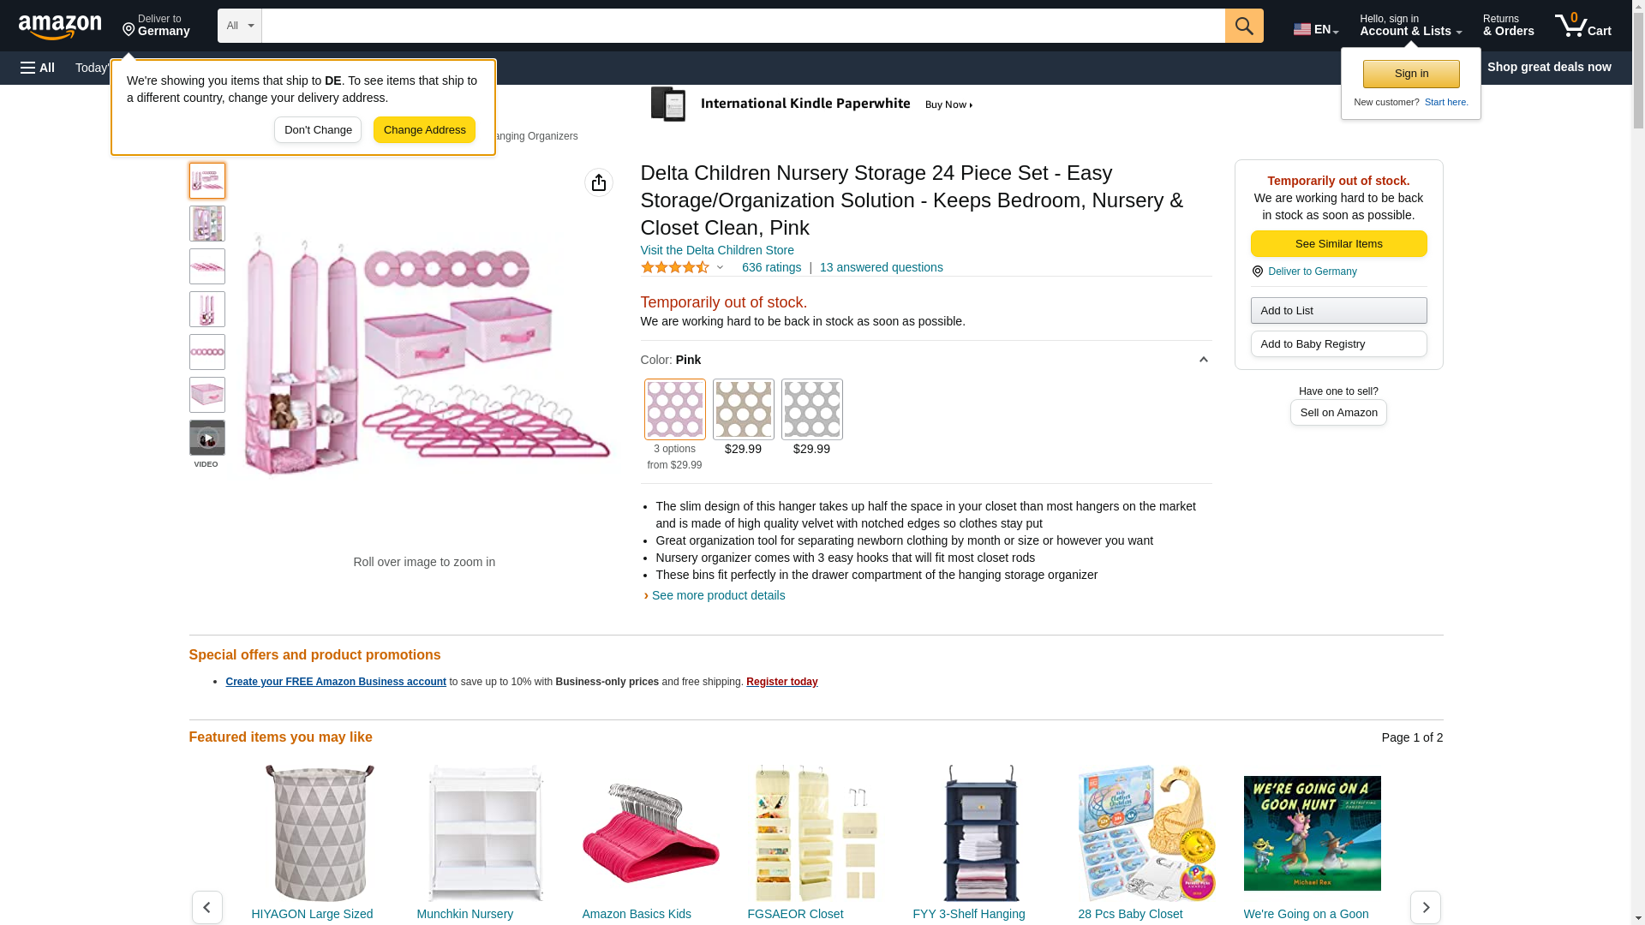Open the shopping cart icon
1645x925 pixels.
coord(1582,26)
